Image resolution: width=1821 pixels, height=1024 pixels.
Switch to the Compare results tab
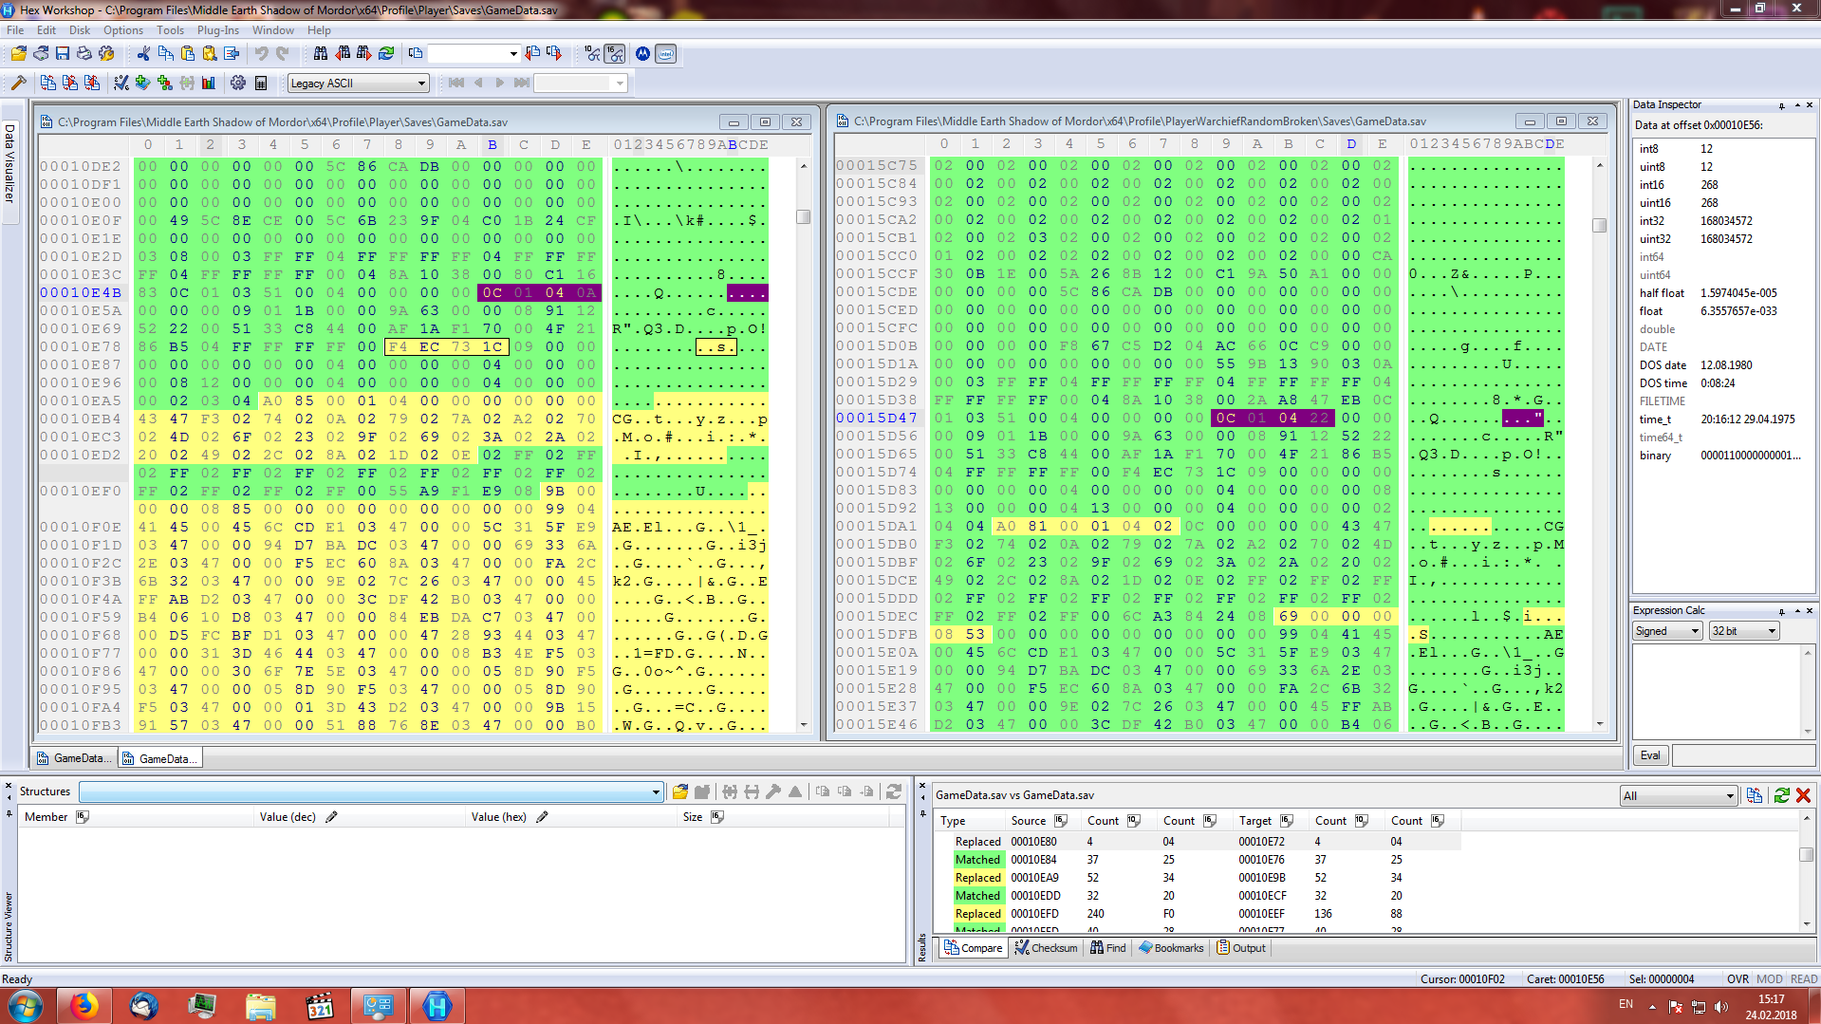pos(974,948)
